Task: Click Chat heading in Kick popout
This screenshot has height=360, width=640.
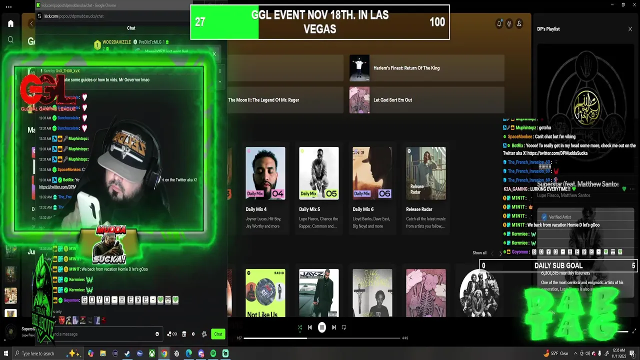Action: [x=131, y=28]
